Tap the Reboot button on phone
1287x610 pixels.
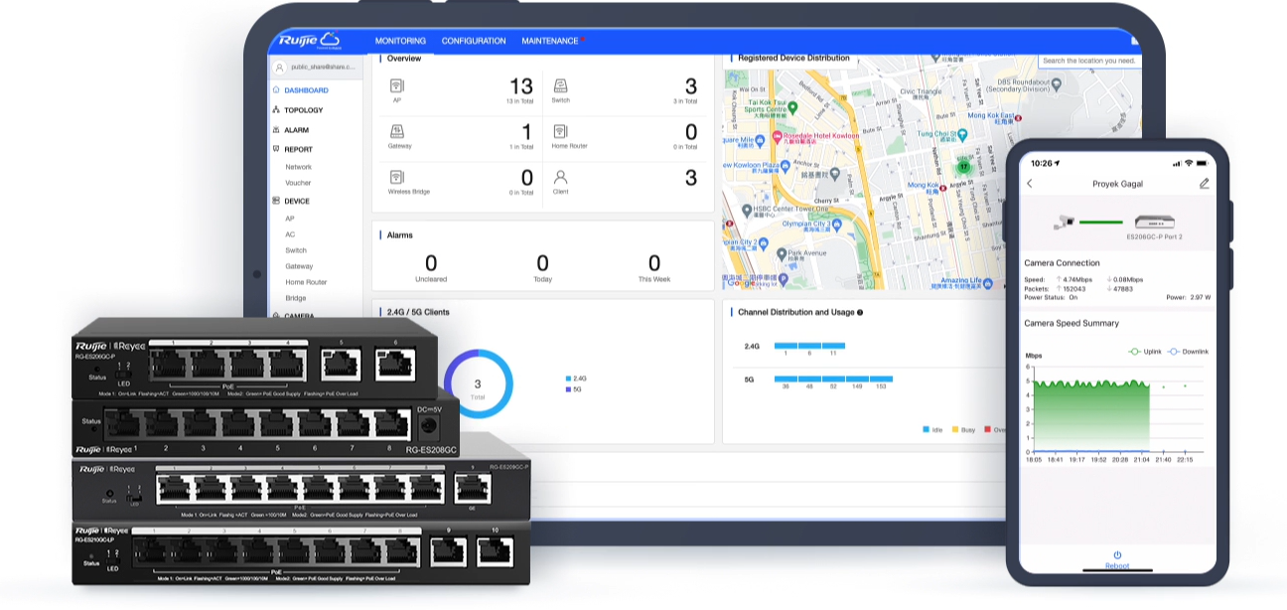(1117, 559)
